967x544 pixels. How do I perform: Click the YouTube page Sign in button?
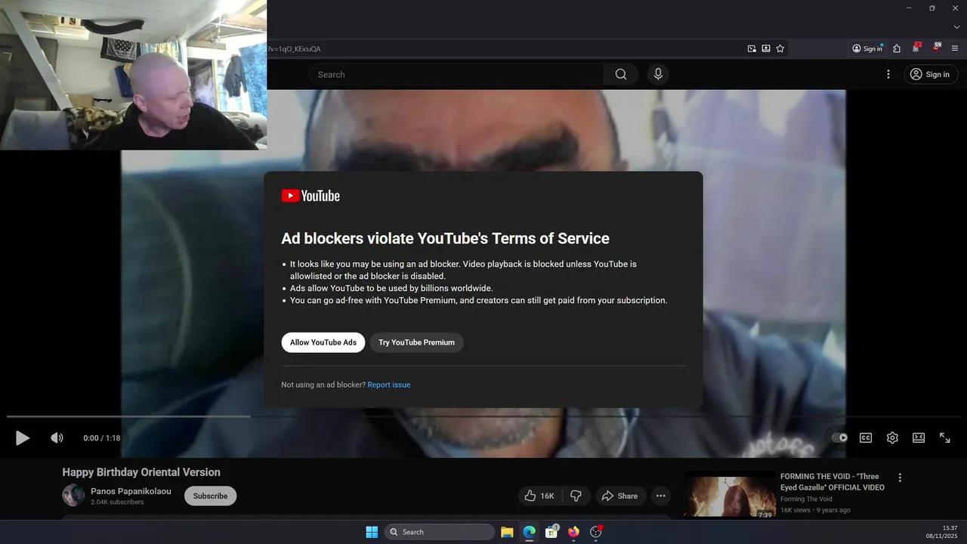[x=931, y=74]
